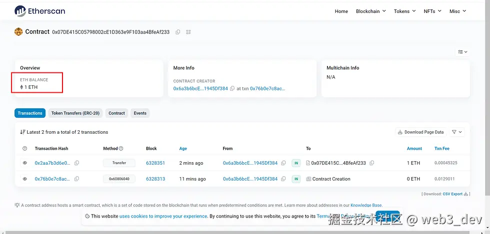490x234 pixels.
Task: Click the Method column help icon
Action: (x=121, y=149)
